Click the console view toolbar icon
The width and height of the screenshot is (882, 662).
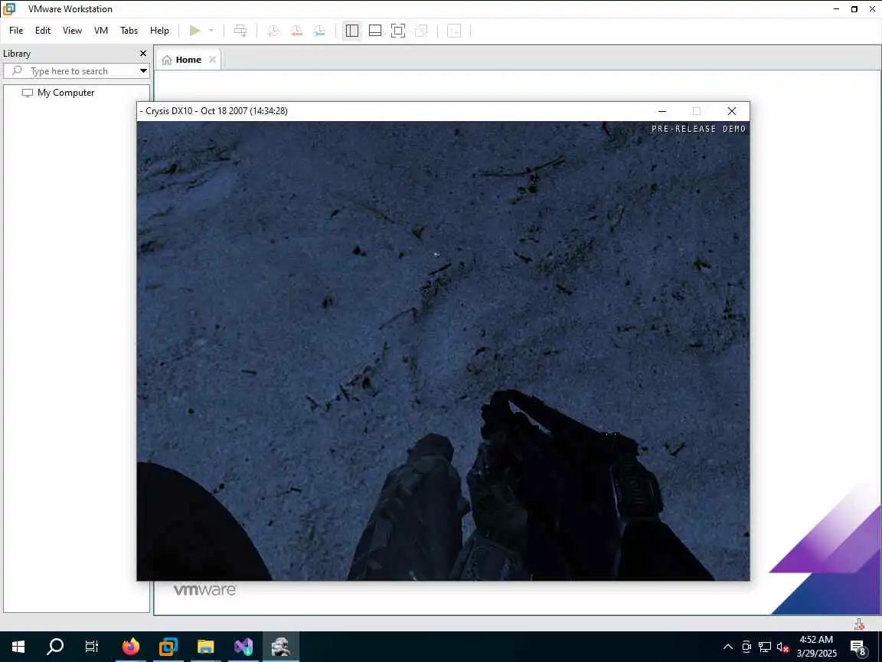454,31
